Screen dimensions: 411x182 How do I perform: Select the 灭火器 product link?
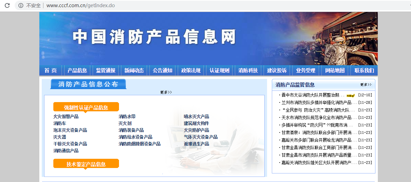click(59, 137)
